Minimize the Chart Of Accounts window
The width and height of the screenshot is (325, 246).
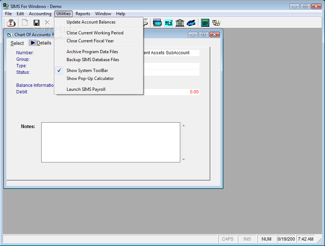pyautogui.click(x=193, y=35)
